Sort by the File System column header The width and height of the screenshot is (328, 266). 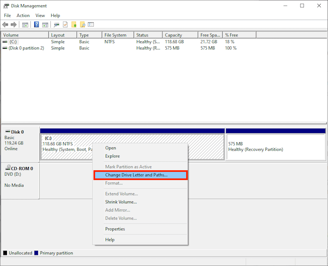pyautogui.click(x=116, y=35)
